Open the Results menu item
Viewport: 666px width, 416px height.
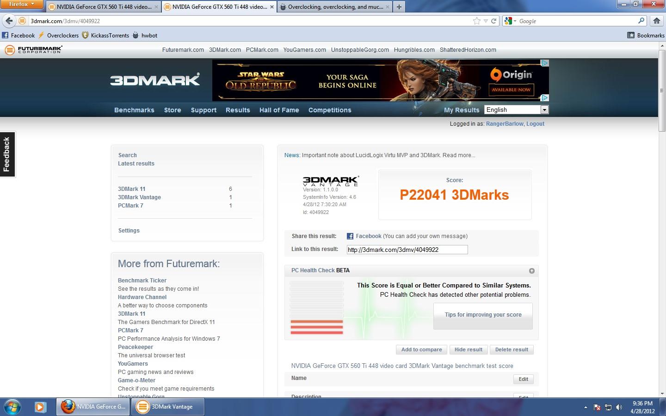click(238, 110)
